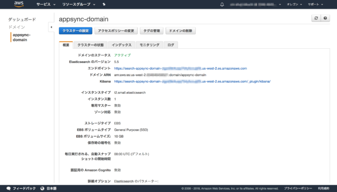Click the タグの管理 button

pos(152,30)
